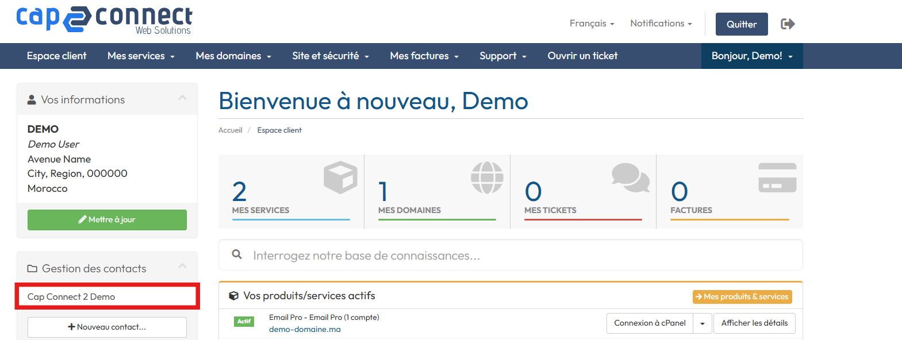902x340 pixels.
Task: Click the domains globe icon
Action: point(487,177)
